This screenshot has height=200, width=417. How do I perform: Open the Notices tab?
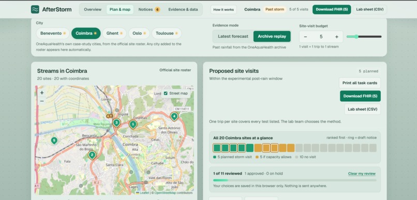coord(149,10)
